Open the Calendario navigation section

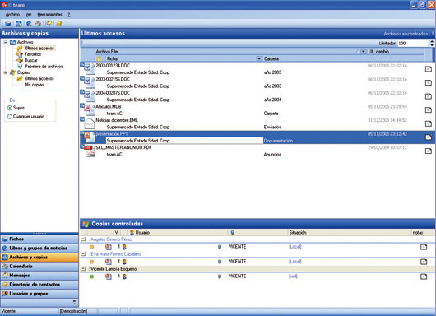point(39,267)
